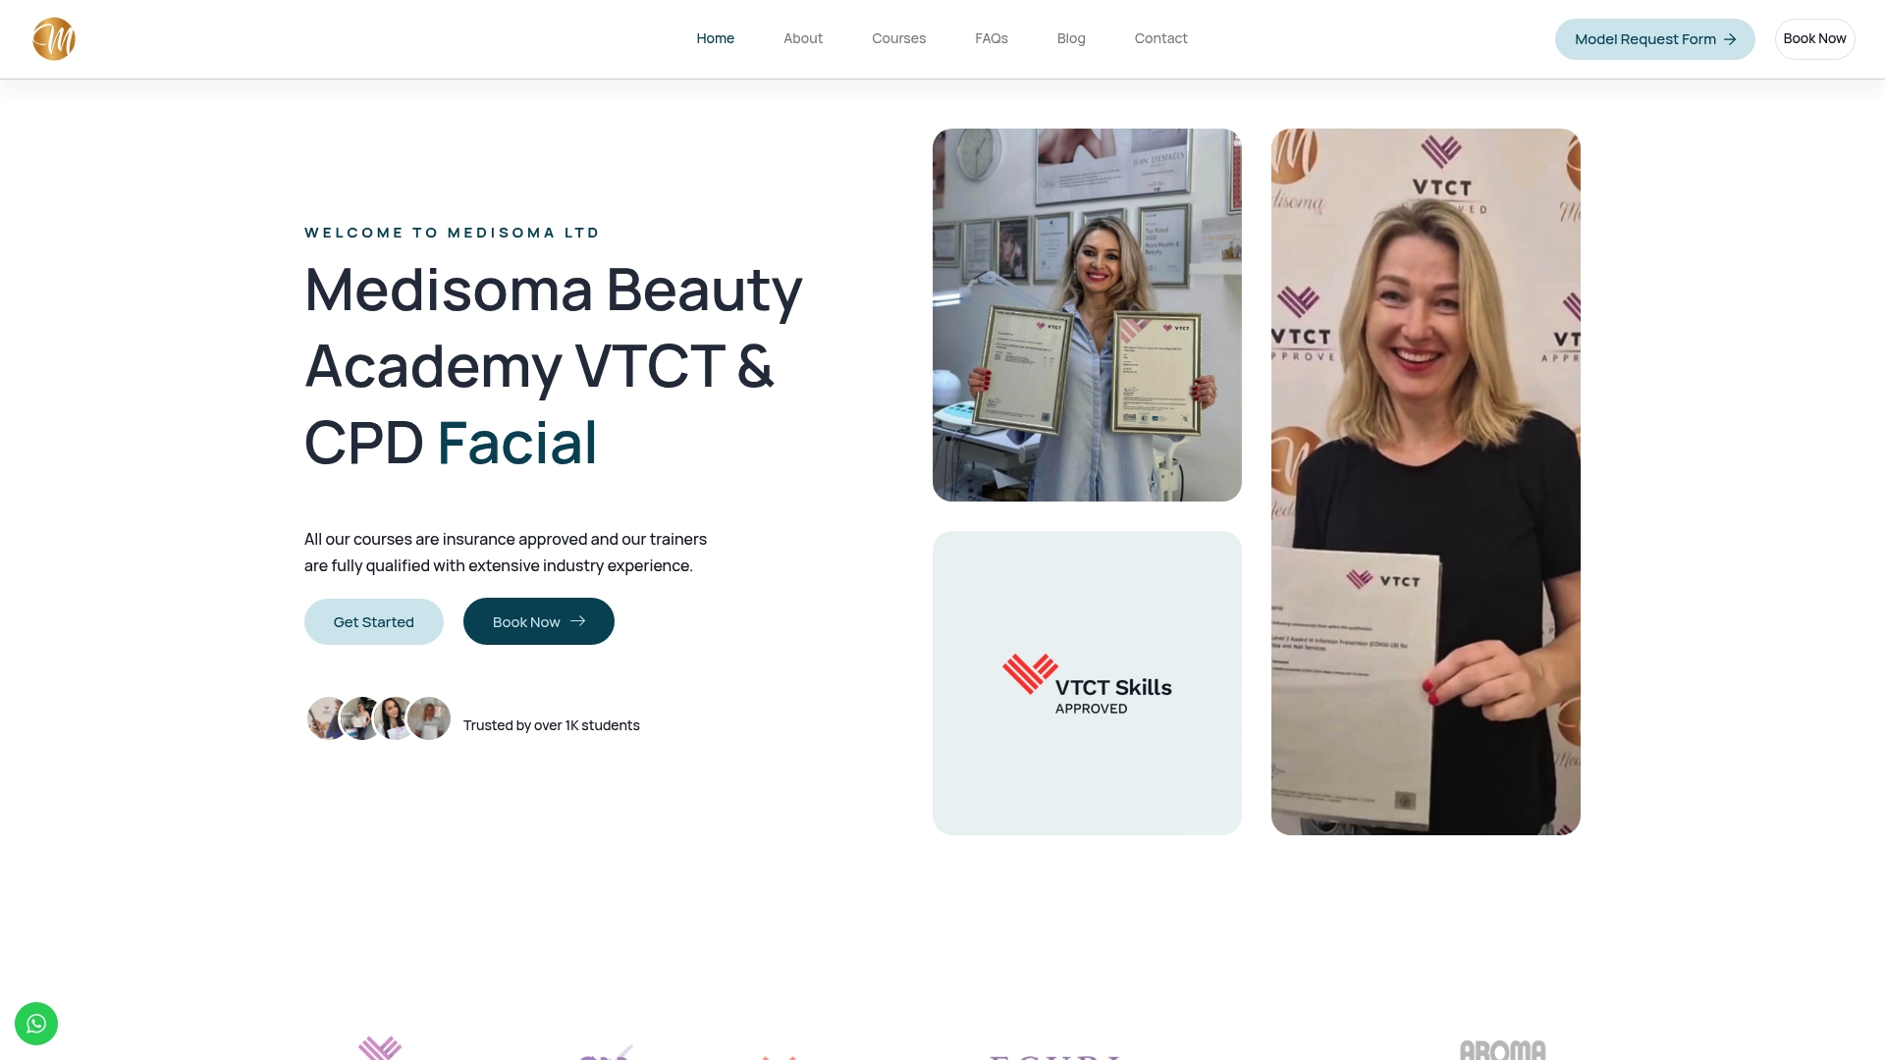Go to the Contact page
The image size is (1885, 1060).
1160,38
